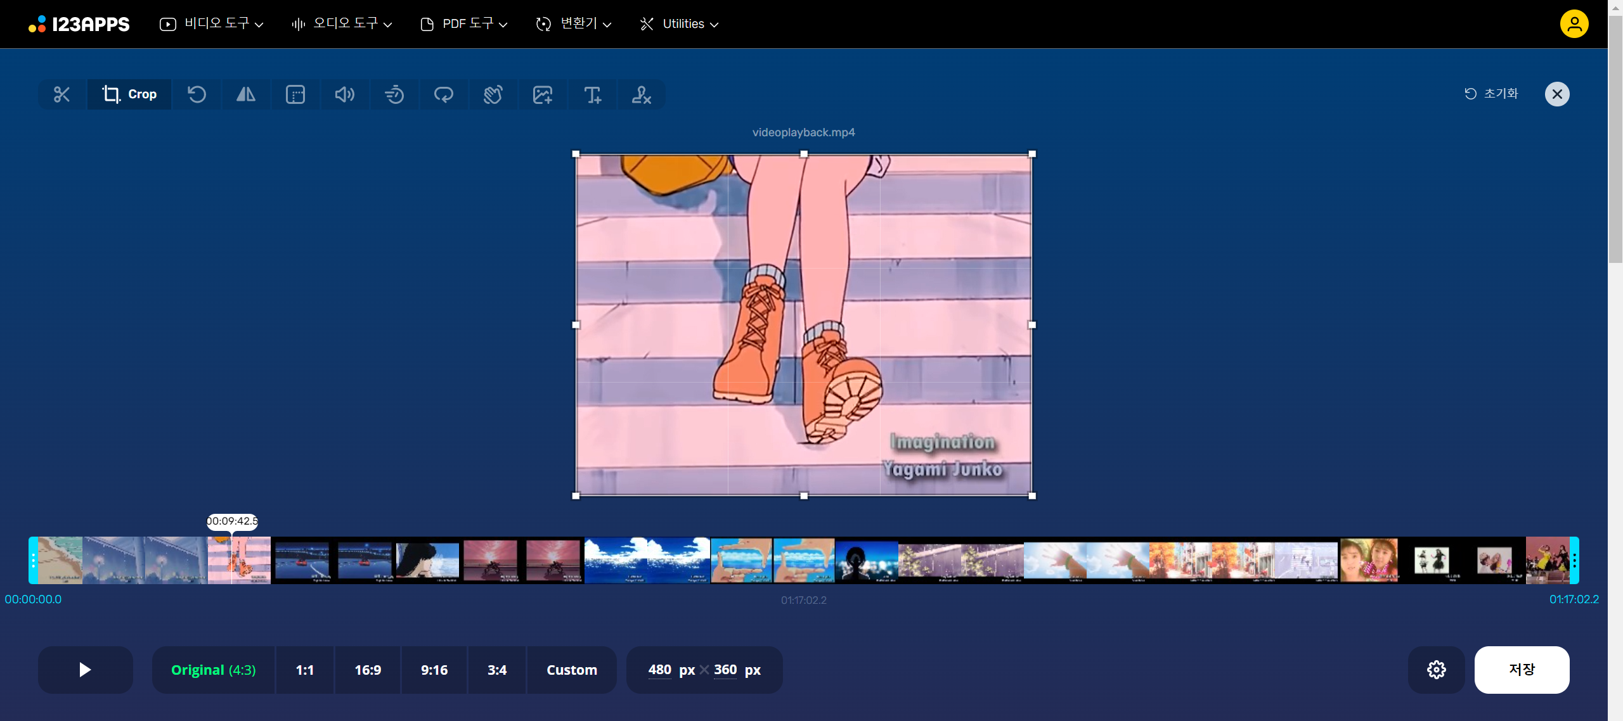
Task: Select Custom aspect ratio
Action: [572, 670]
